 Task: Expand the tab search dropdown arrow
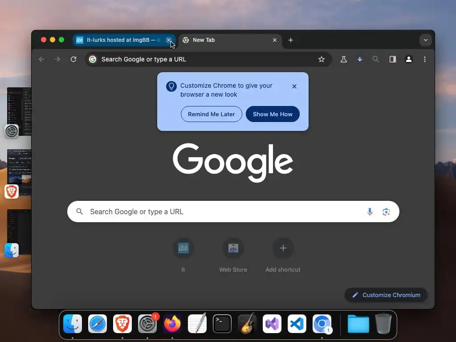(425, 40)
